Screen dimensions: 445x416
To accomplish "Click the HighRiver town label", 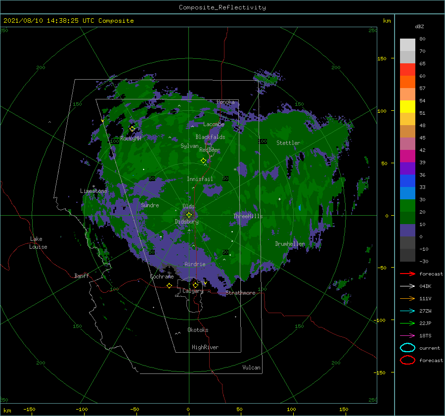I will pos(205,347).
